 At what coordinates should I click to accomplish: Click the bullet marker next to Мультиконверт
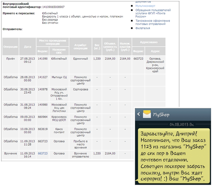(x=132, y=6)
